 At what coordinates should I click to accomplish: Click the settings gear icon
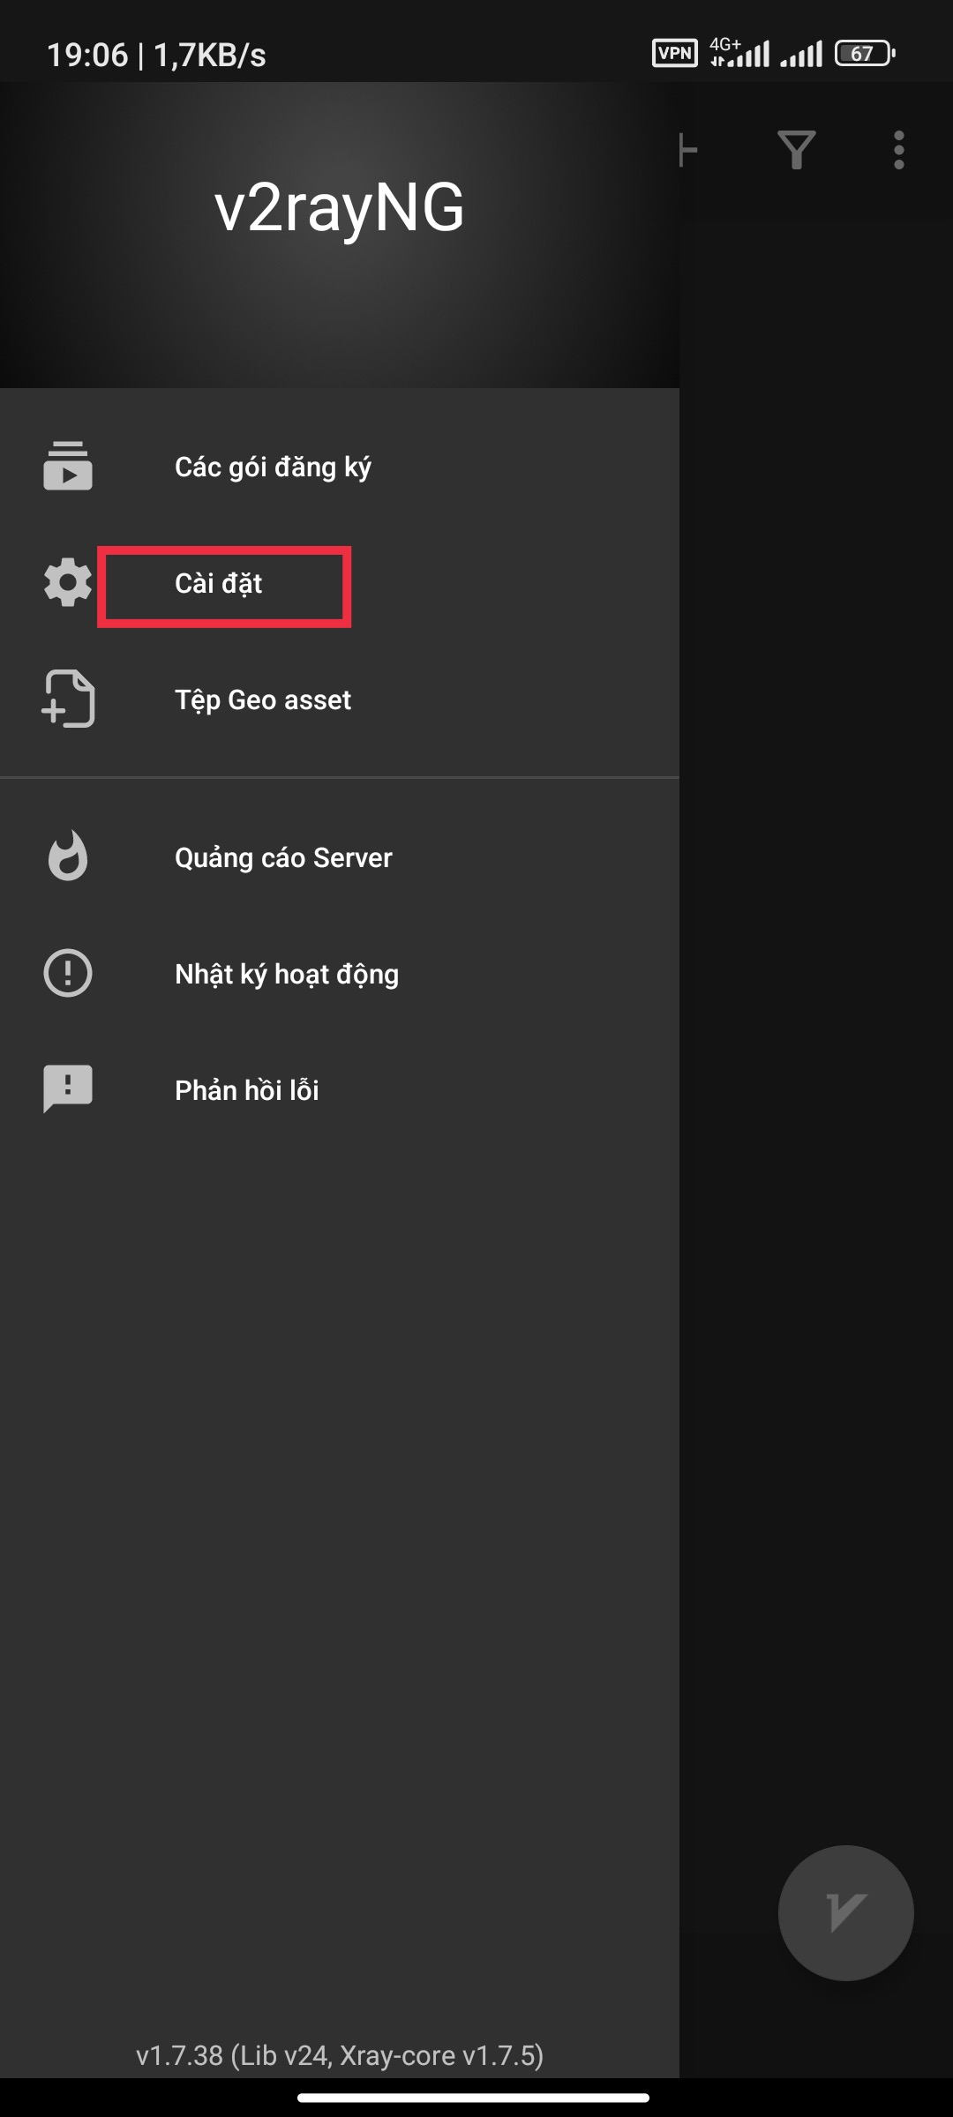point(68,582)
